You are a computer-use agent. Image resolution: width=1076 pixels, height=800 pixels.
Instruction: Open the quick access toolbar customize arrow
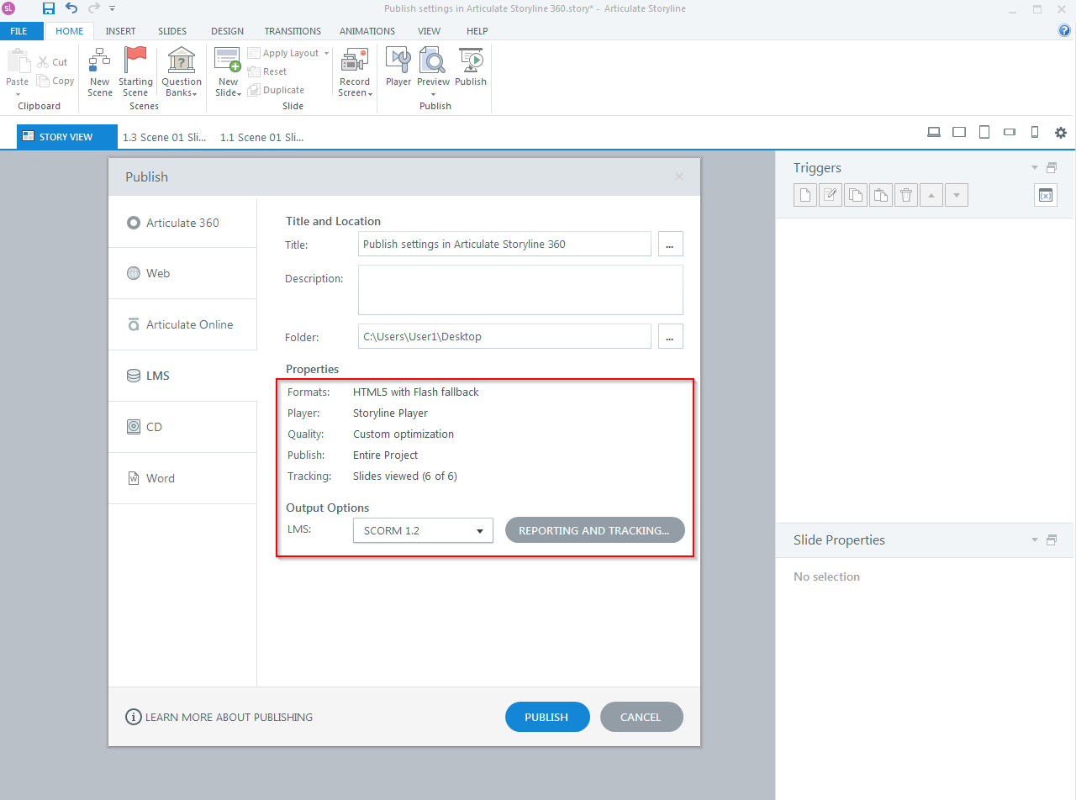click(113, 8)
